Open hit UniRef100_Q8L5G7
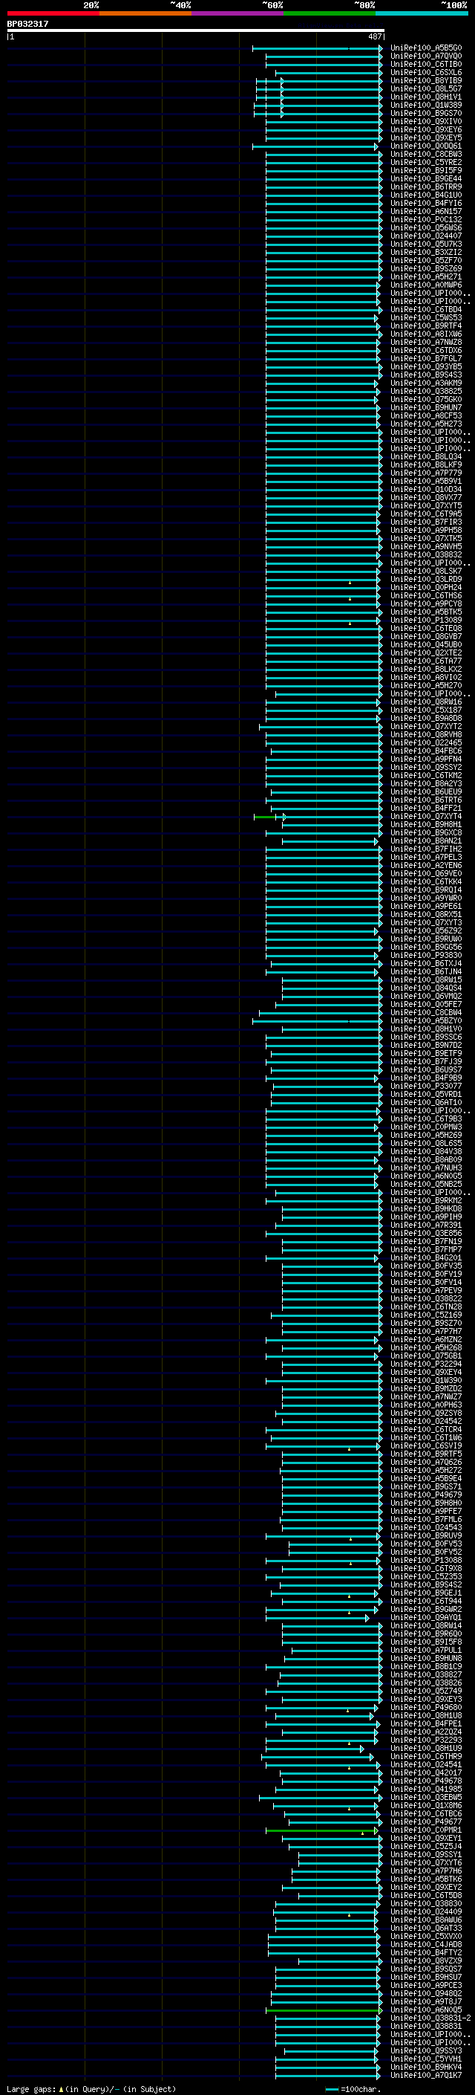 (426, 88)
